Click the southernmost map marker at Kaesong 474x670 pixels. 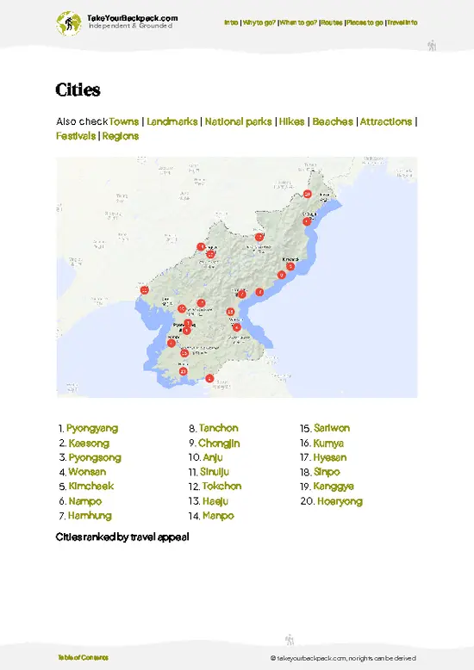(x=209, y=378)
